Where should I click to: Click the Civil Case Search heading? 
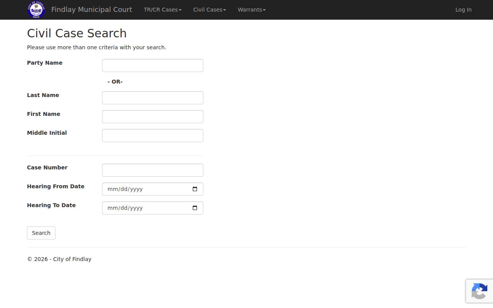77,33
